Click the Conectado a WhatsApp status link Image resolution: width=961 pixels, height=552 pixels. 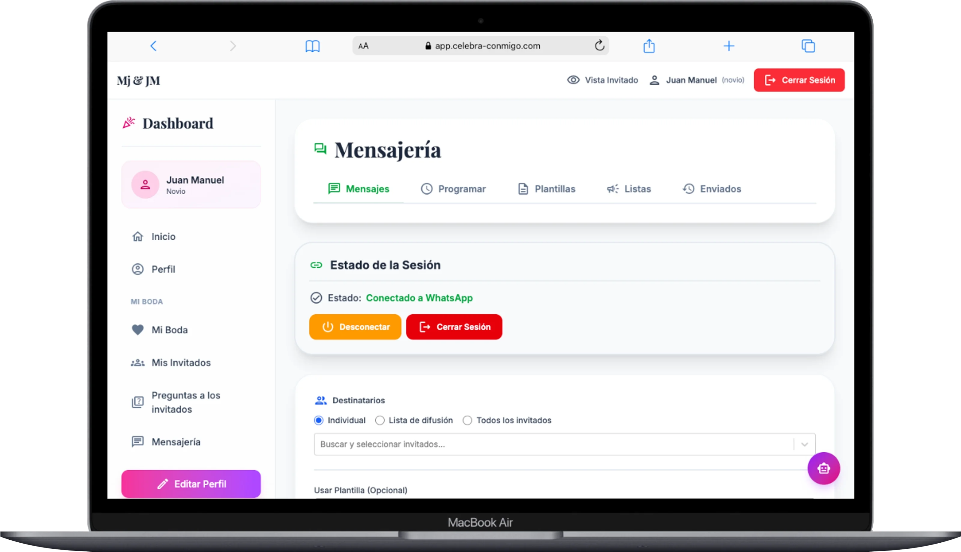(x=419, y=298)
